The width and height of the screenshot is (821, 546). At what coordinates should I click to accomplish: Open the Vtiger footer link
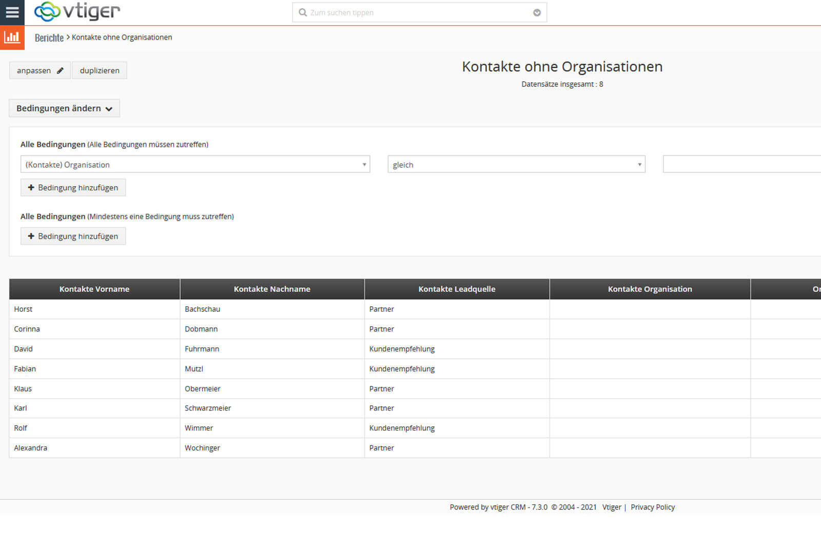[611, 507]
